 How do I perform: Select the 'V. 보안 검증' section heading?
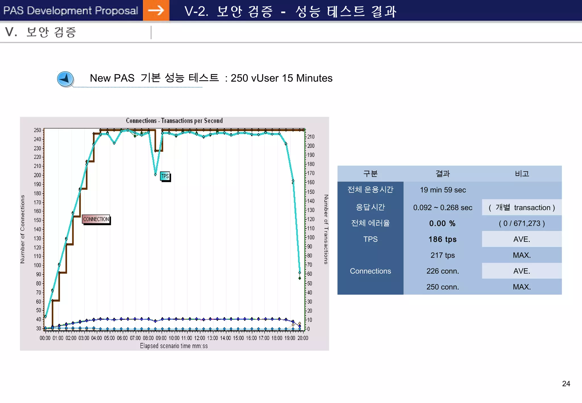click(x=40, y=32)
